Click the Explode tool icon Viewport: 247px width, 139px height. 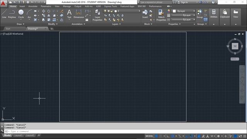(x=62, y=15)
